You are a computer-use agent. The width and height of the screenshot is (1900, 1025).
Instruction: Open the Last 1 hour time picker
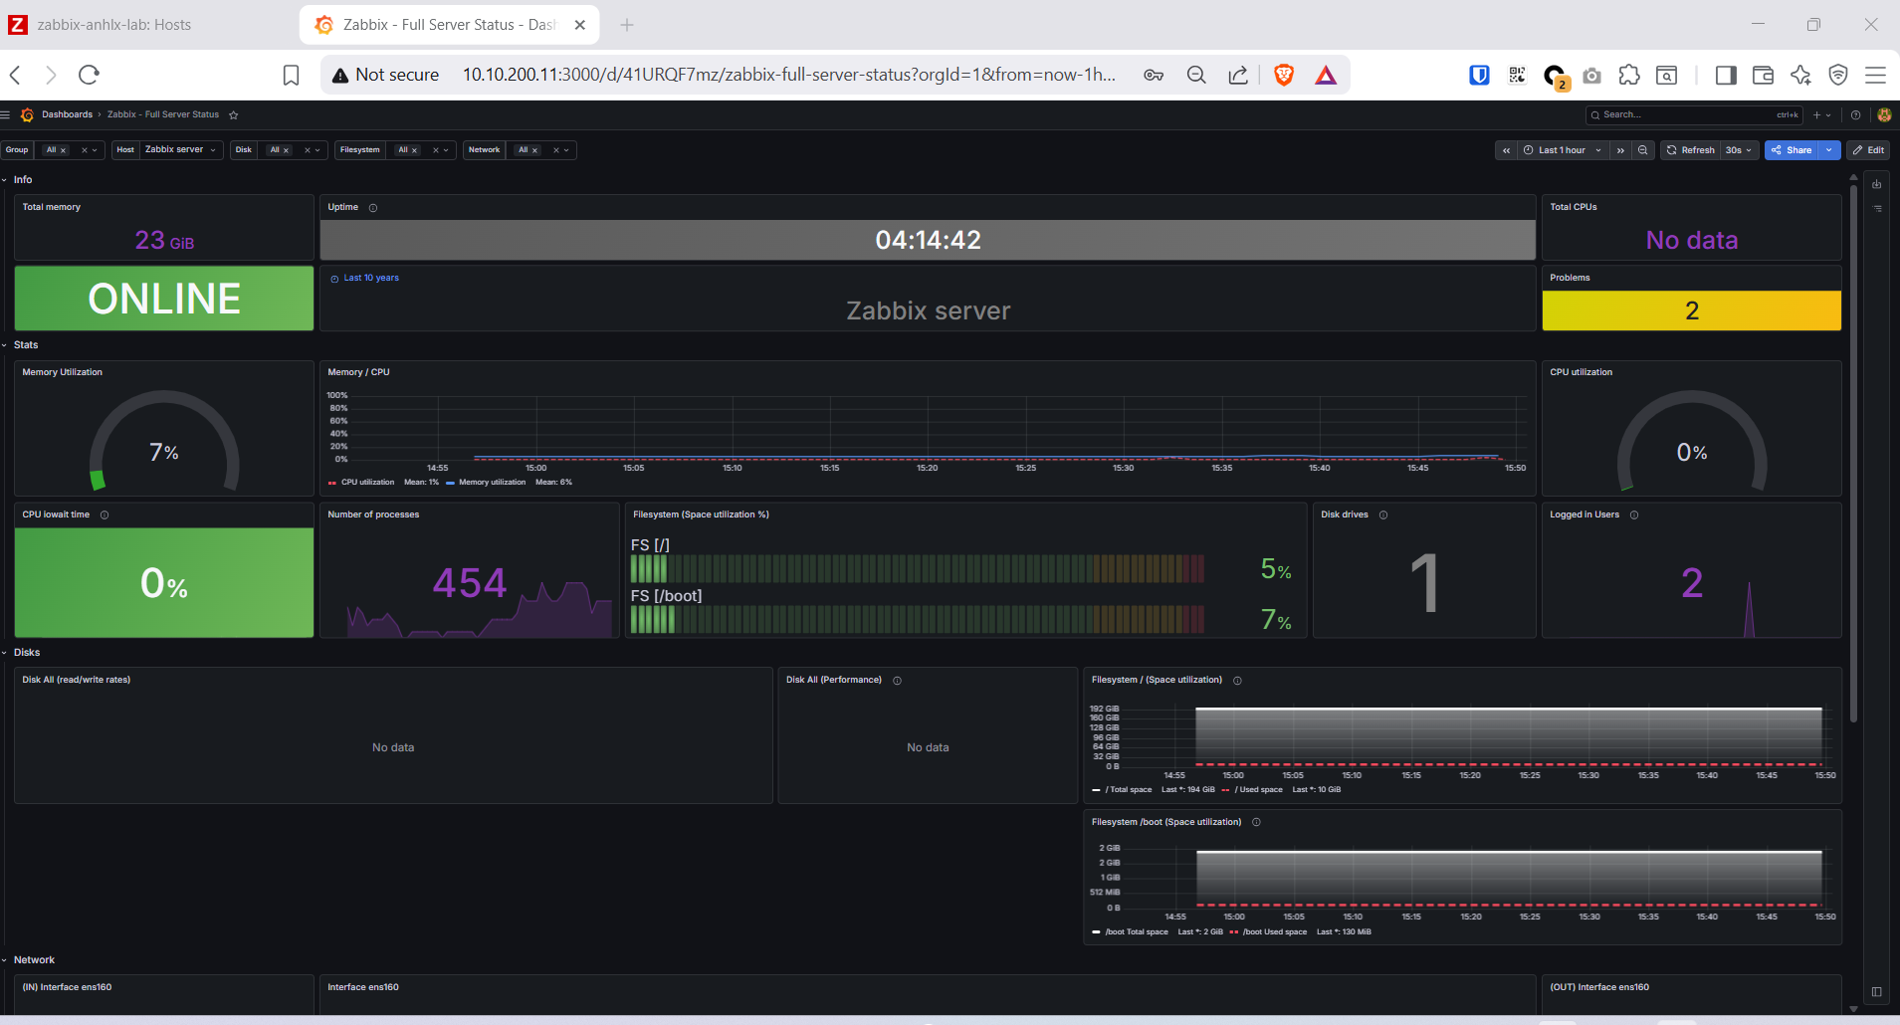pyautogui.click(x=1562, y=150)
